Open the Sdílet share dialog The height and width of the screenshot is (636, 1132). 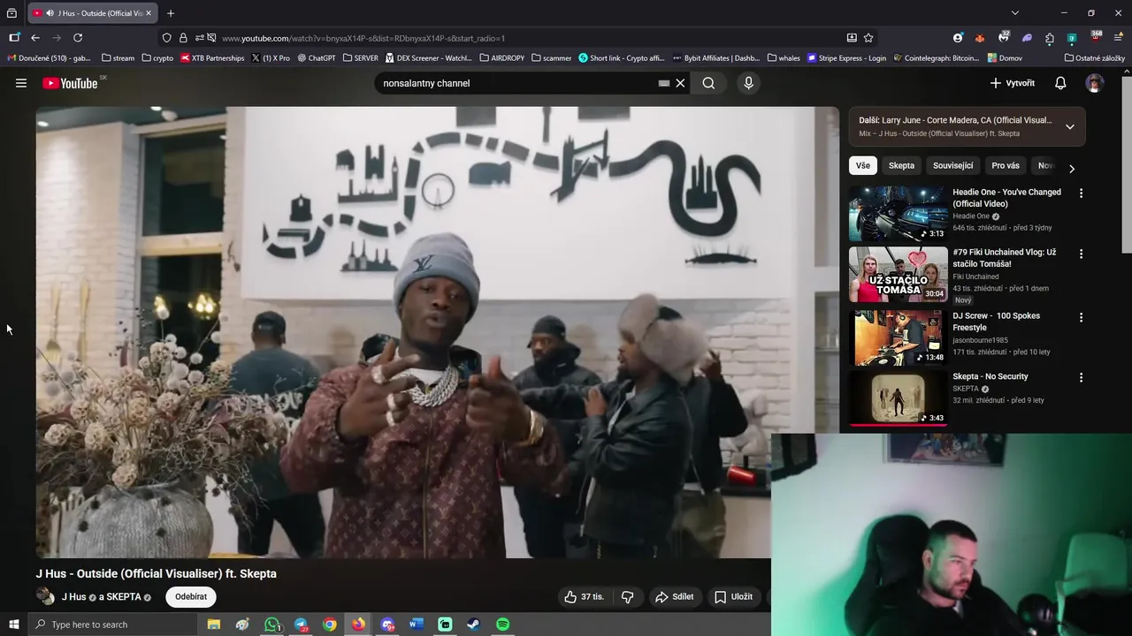point(674,597)
